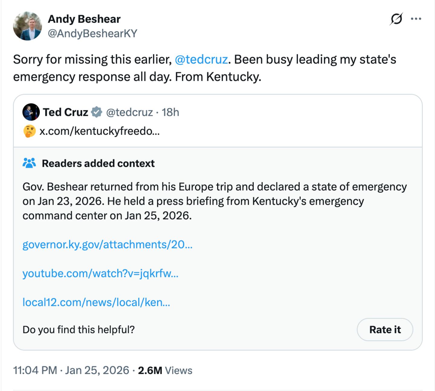The image size is (435, 391).
Task: Click the Readers added context community icon
Action: tap(29, 164)
